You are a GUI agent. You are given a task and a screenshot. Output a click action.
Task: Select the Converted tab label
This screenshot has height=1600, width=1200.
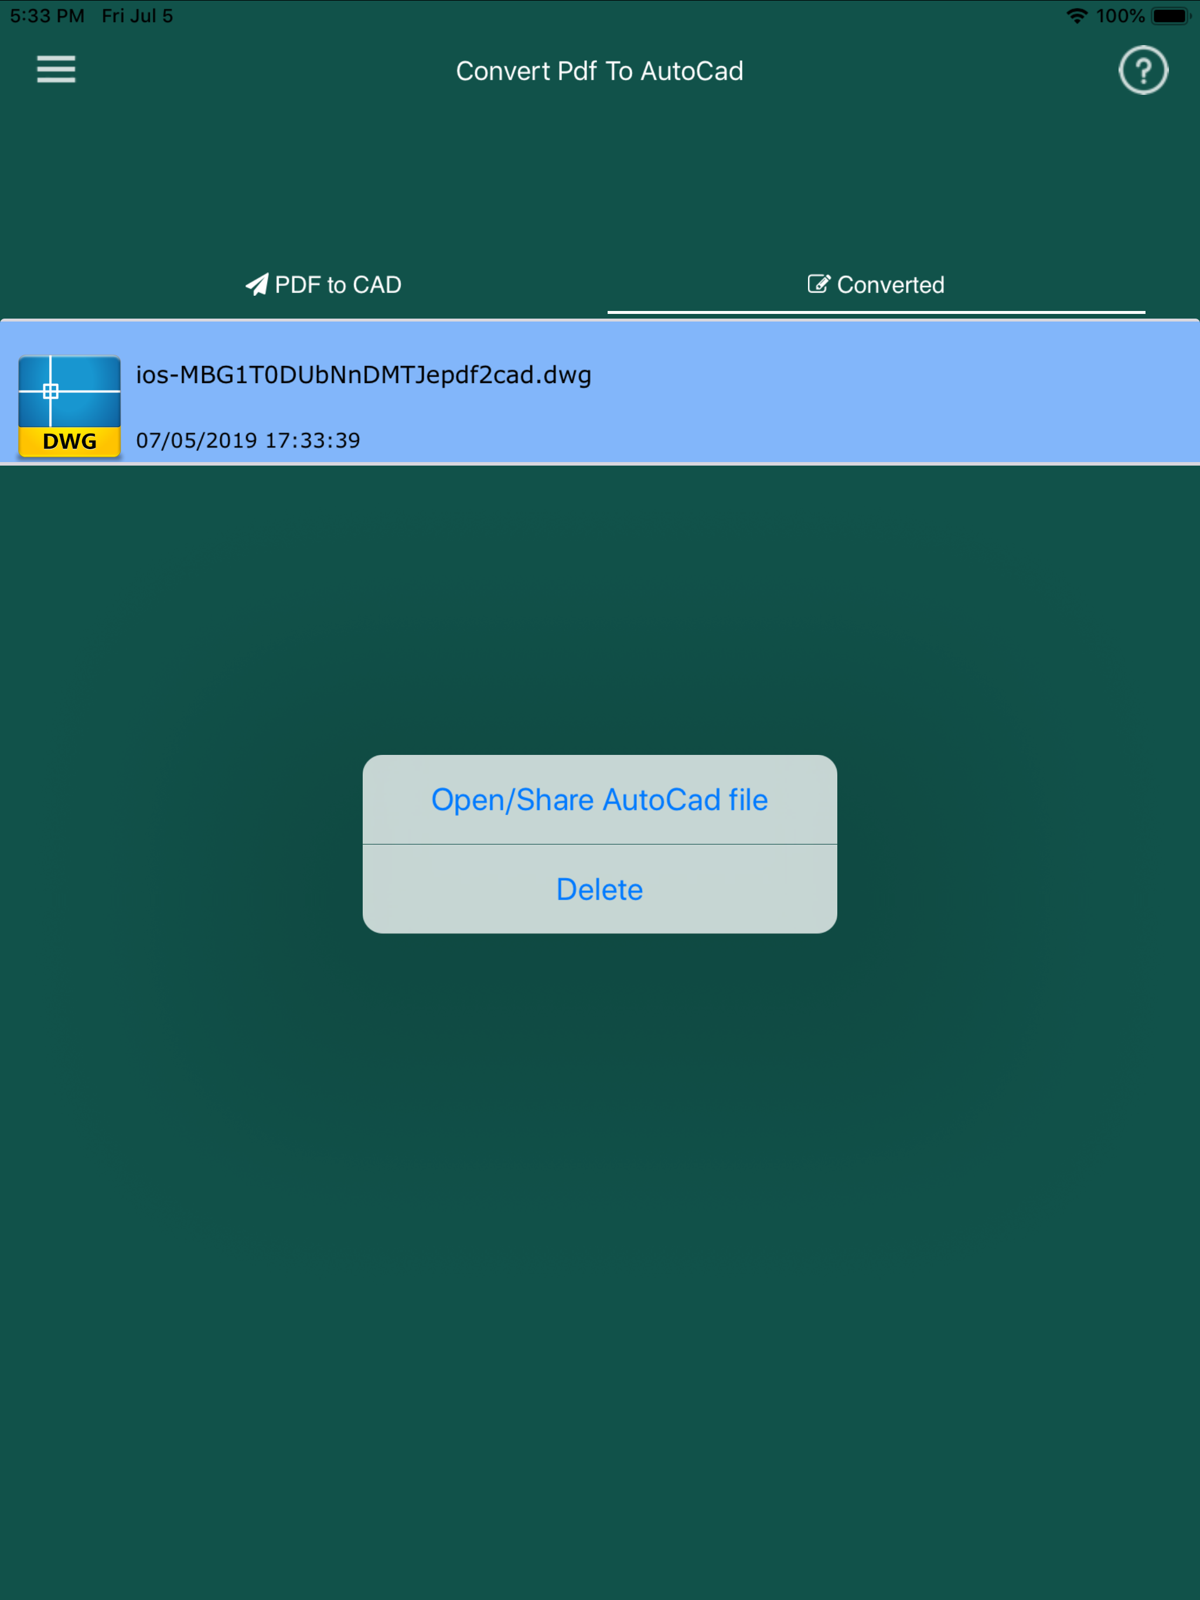pyautogui.click(x=890, y=285)
